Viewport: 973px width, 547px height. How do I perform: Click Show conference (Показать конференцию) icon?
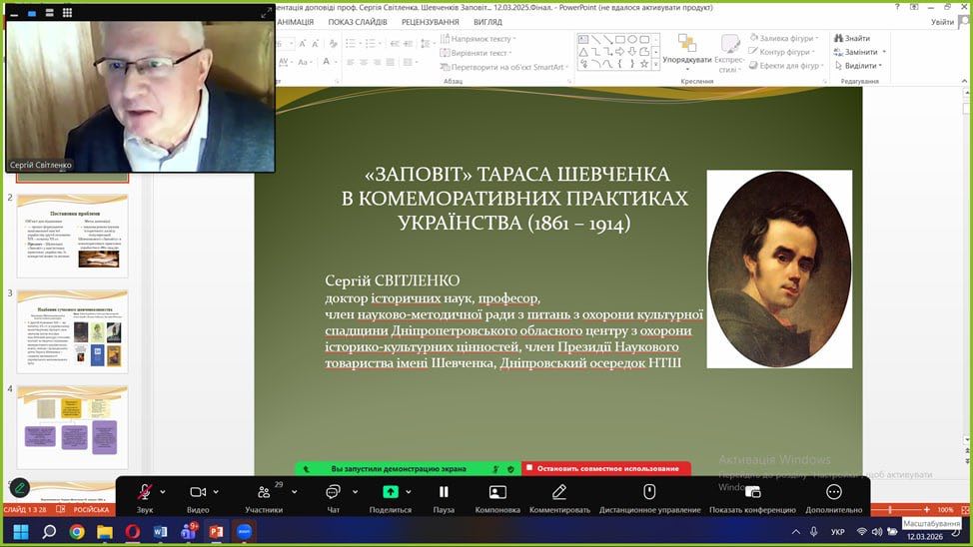click(x=752, y=493)
